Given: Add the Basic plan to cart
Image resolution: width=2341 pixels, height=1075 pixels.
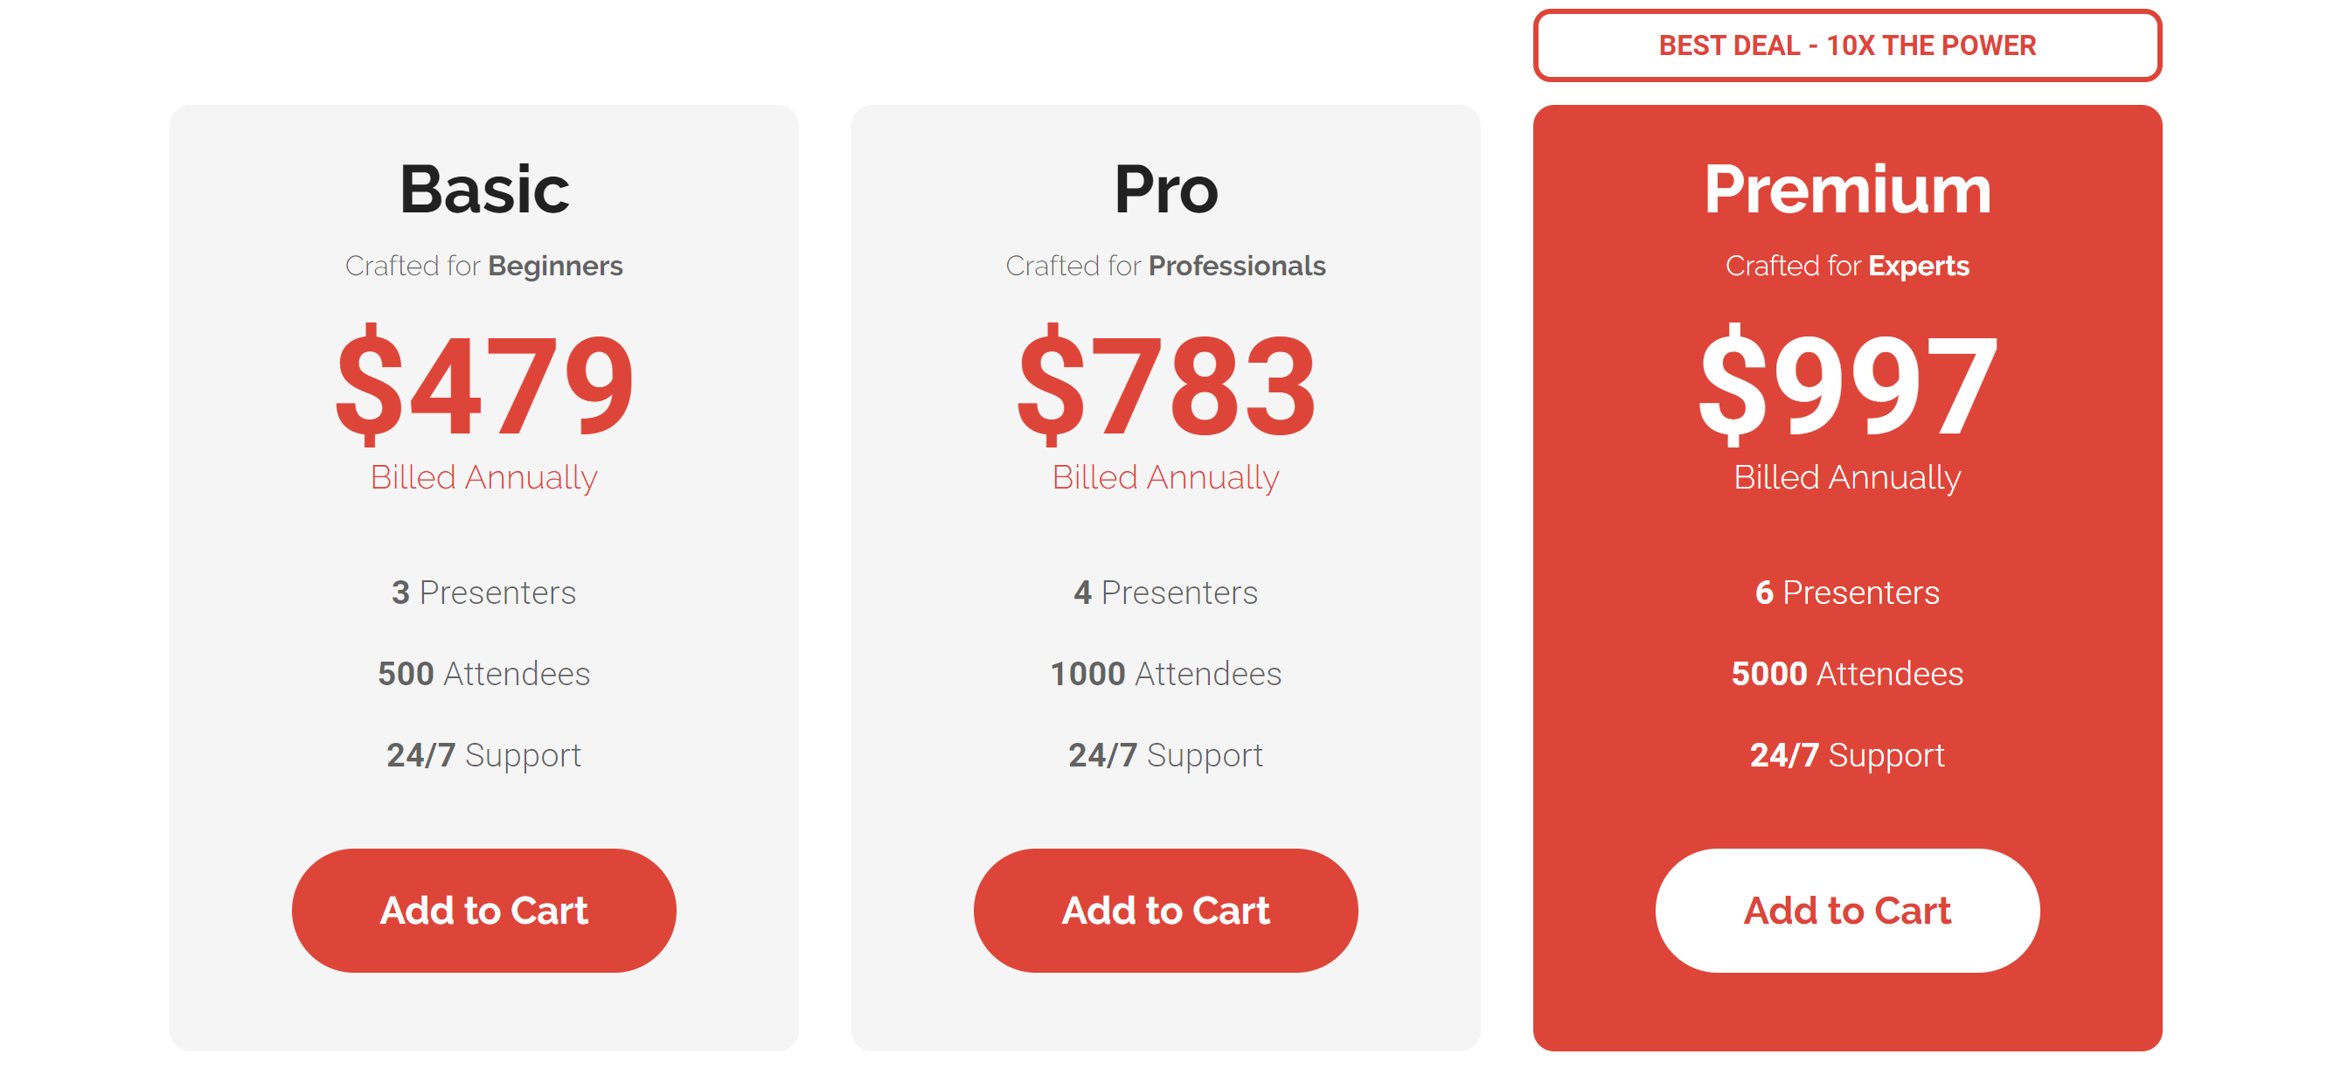Looking at the screenshot, I should click(483, 910).
